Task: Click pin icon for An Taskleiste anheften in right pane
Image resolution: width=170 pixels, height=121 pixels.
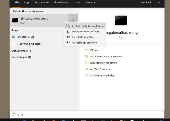Action: coord(86,76)
